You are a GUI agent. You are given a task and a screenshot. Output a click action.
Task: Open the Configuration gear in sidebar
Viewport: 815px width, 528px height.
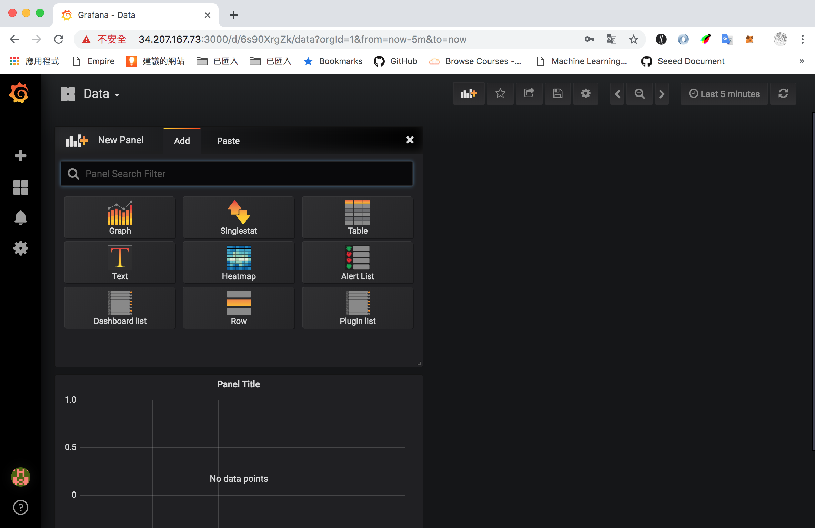21,248
